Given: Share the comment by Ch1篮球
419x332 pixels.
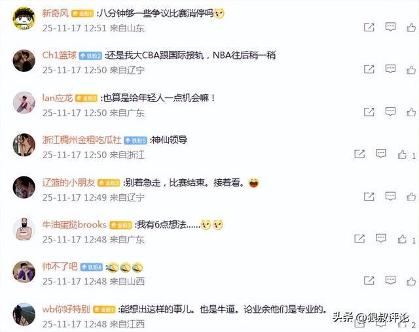Looking at the screenshot, I should coord(369,69).
